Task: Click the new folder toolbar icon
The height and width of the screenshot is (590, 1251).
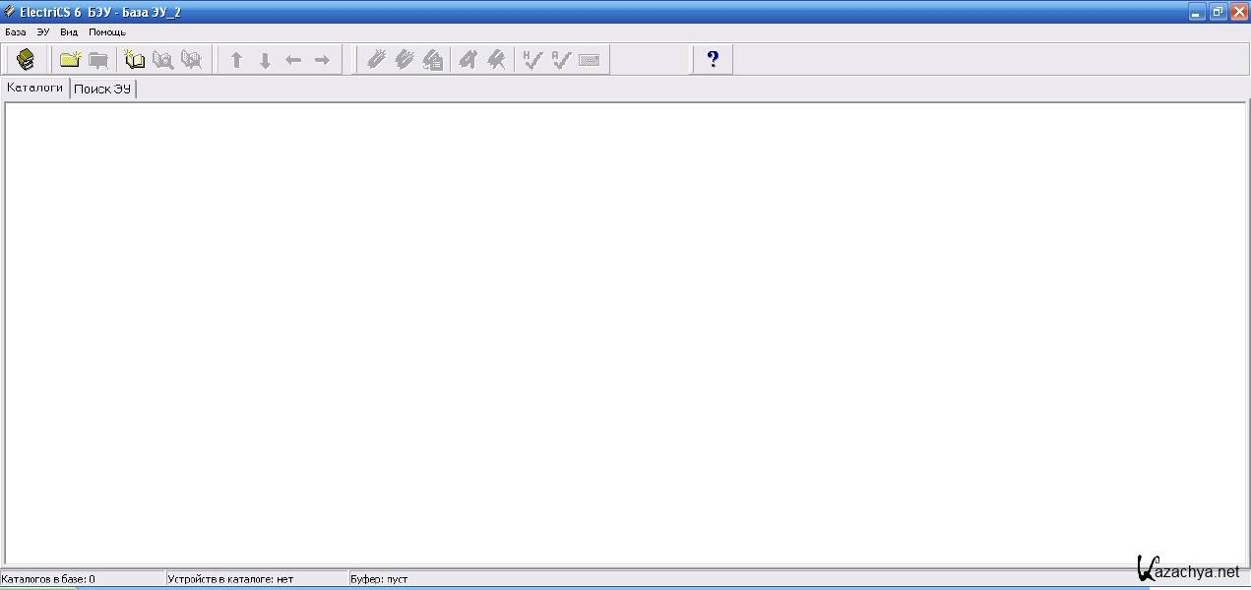Action: (x=70, y=60)
